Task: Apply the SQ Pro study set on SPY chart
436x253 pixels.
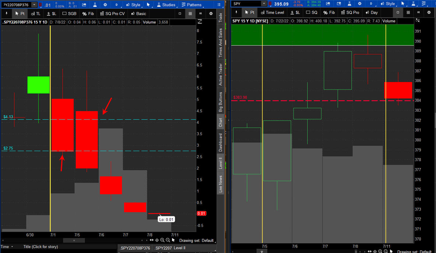Action: pyautogui.click(x=350, y=12)
